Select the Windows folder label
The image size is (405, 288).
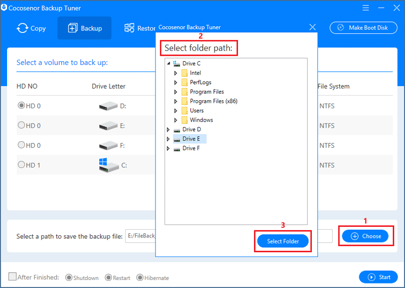(x=201, y=120)
